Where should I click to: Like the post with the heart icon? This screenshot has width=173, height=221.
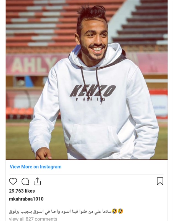(13, 181)
